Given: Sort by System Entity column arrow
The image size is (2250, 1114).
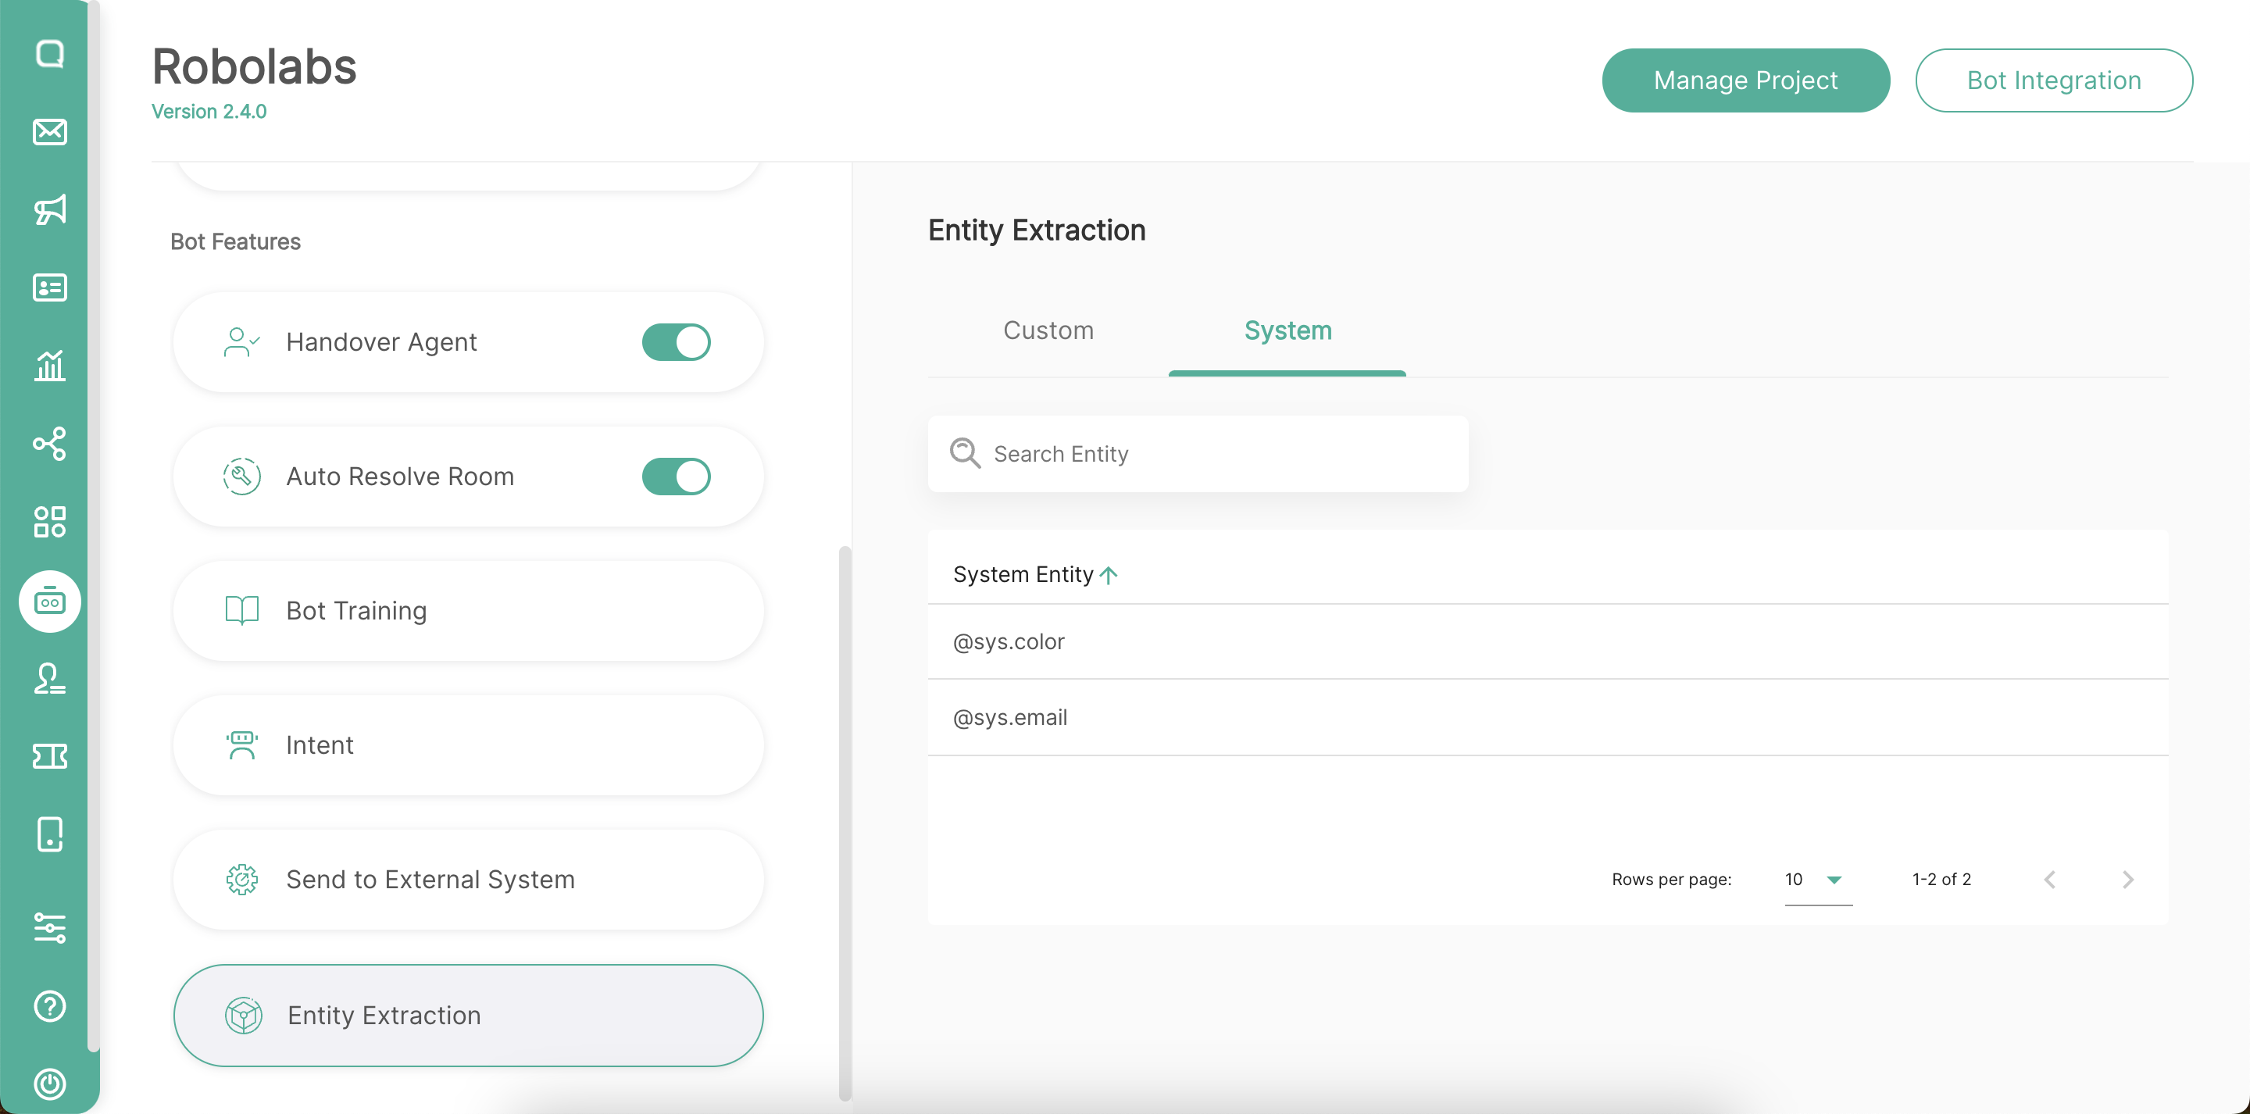Looking at the screenshot, I should pos(1109,575).
